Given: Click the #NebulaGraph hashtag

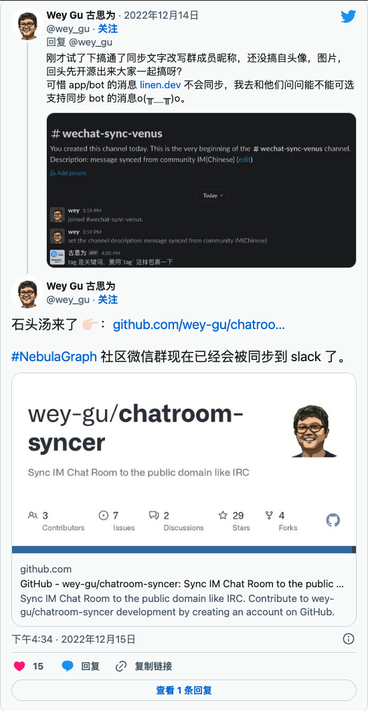Looking at the screenshot, I should pos(54,357).
